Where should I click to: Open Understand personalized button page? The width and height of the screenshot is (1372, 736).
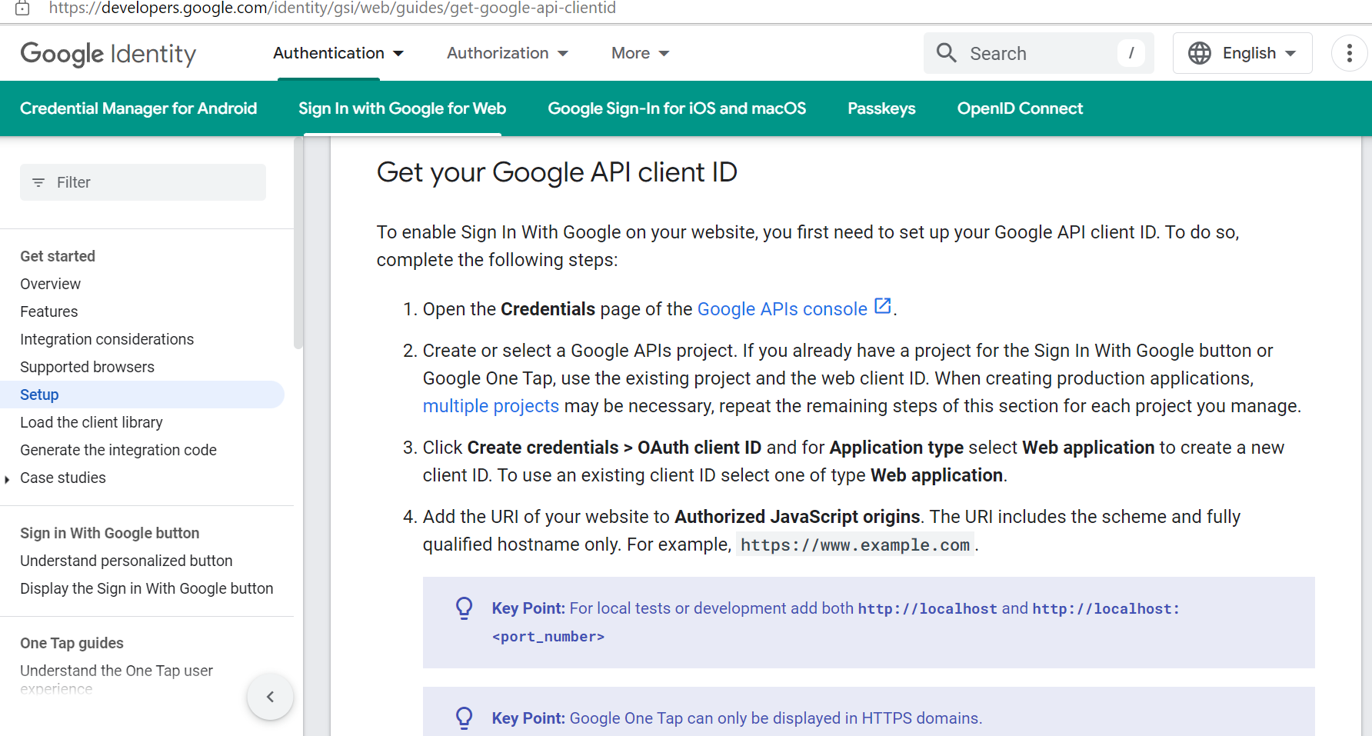tap(126, 561)
